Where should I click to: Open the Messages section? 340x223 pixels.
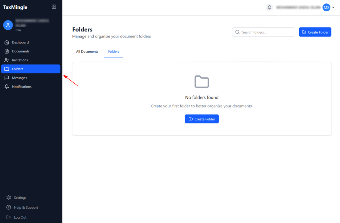click(x=19, y=78)
